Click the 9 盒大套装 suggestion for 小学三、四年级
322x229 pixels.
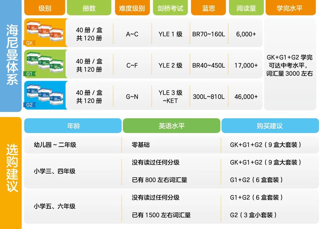coord(266,162)
